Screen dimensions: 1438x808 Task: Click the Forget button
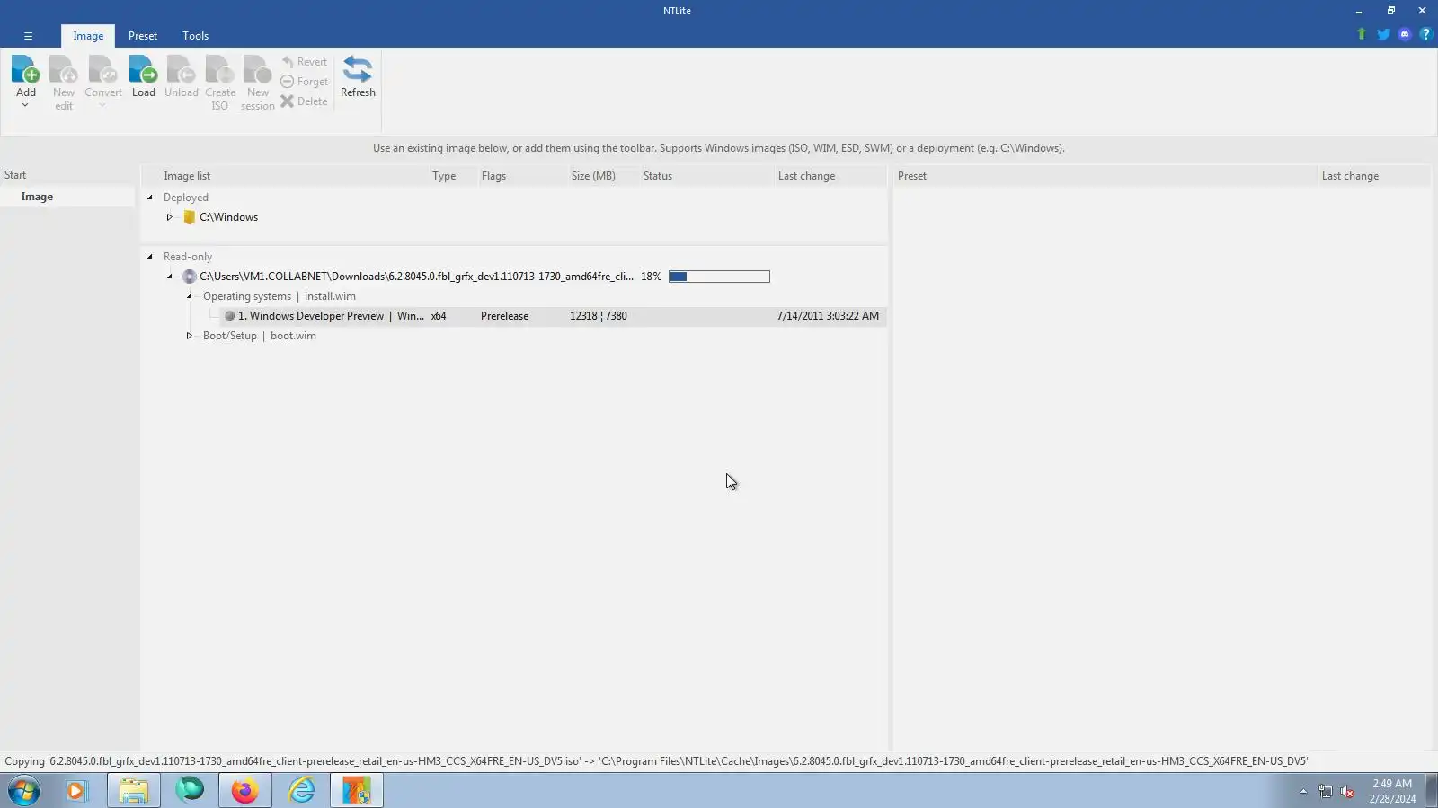(305, 82)
